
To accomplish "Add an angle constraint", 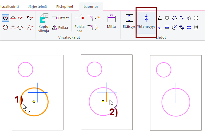I will click(x=160, y=18).
